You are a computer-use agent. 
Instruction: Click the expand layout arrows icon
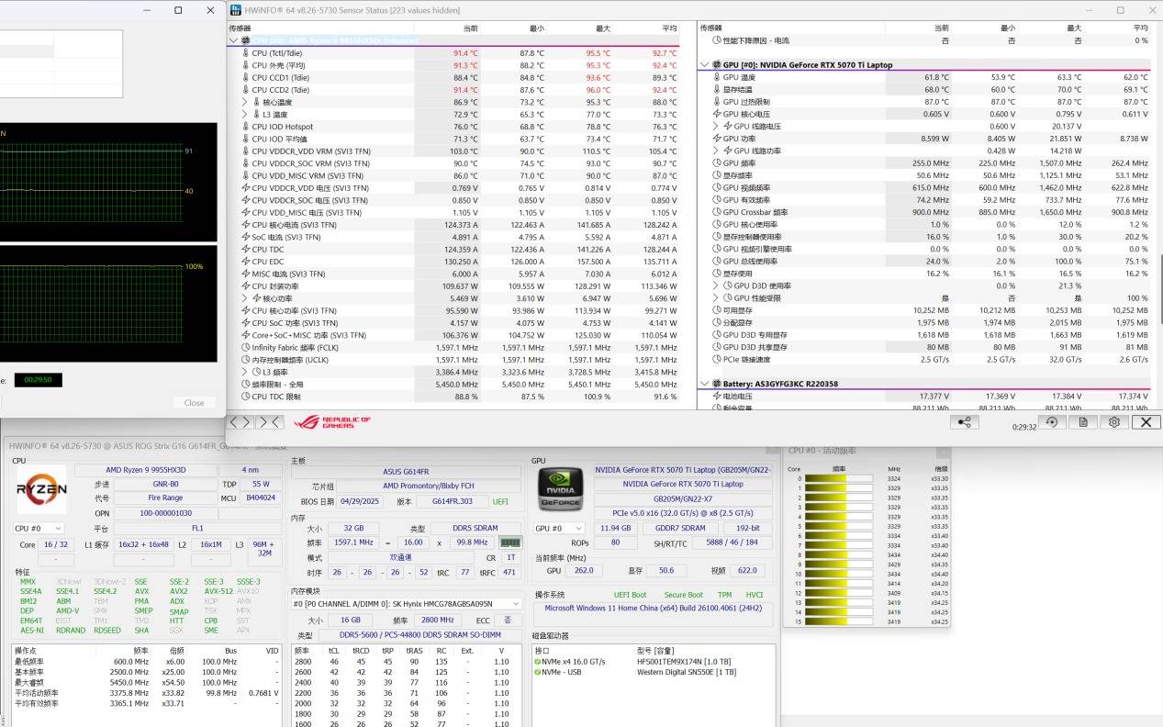pyautogui.click(x=240, y=422)
